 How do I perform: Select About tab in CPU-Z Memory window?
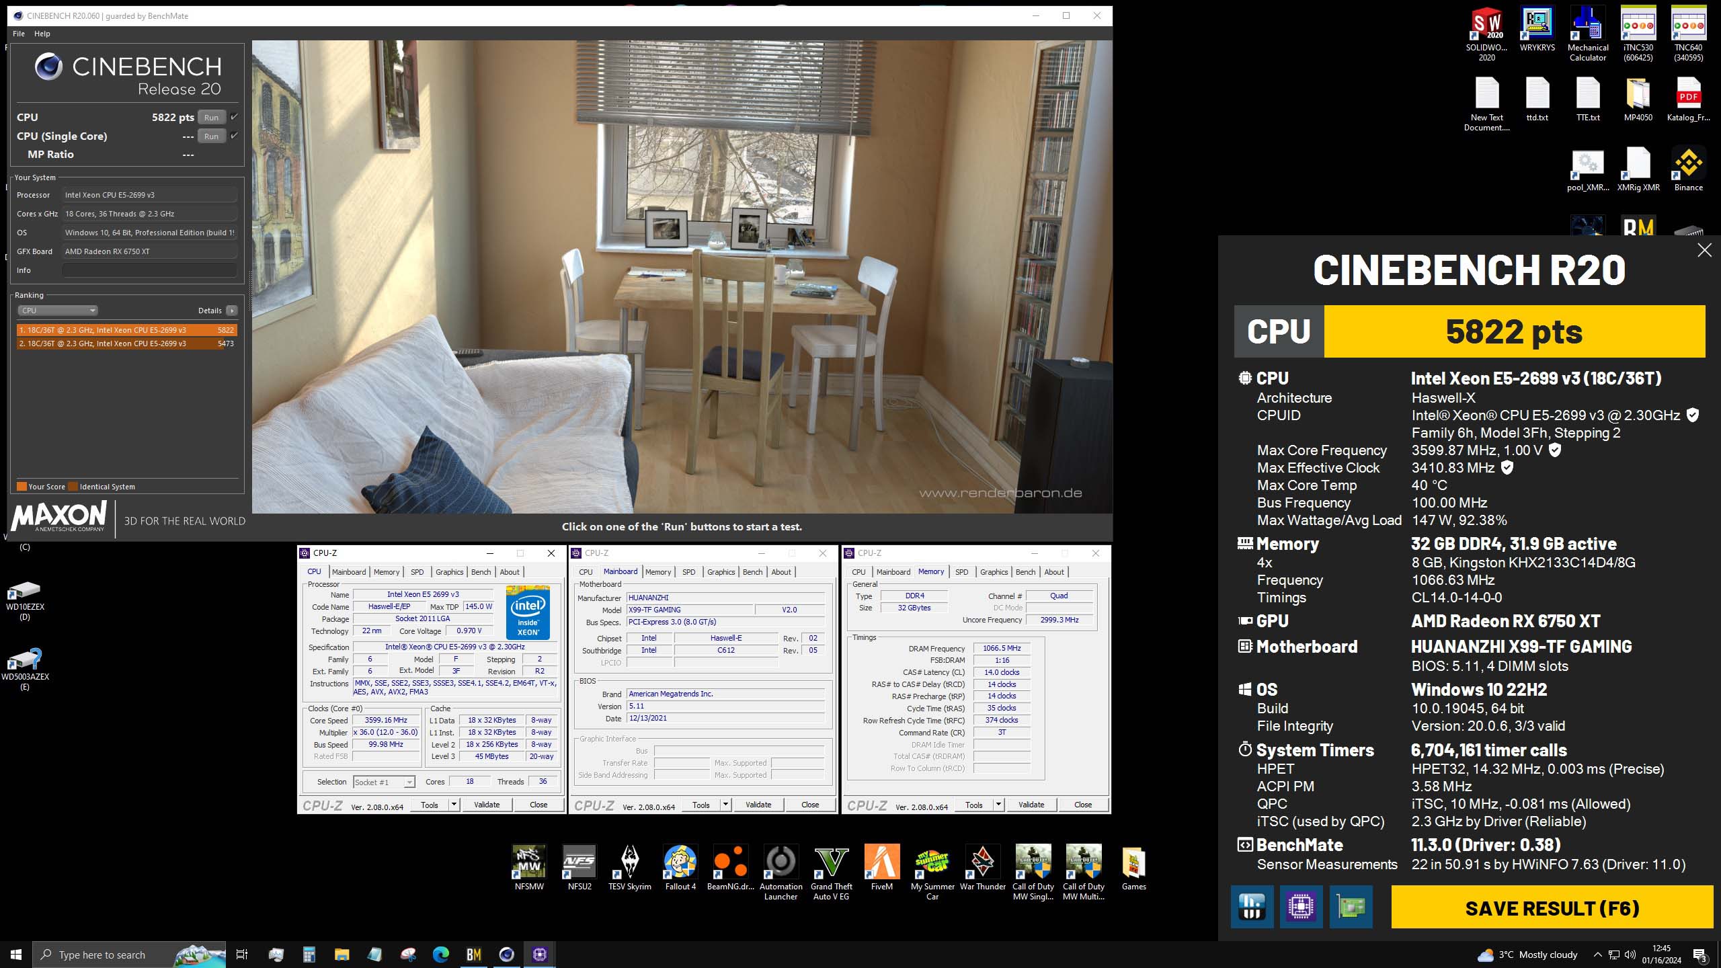(x=1054, y=572)
